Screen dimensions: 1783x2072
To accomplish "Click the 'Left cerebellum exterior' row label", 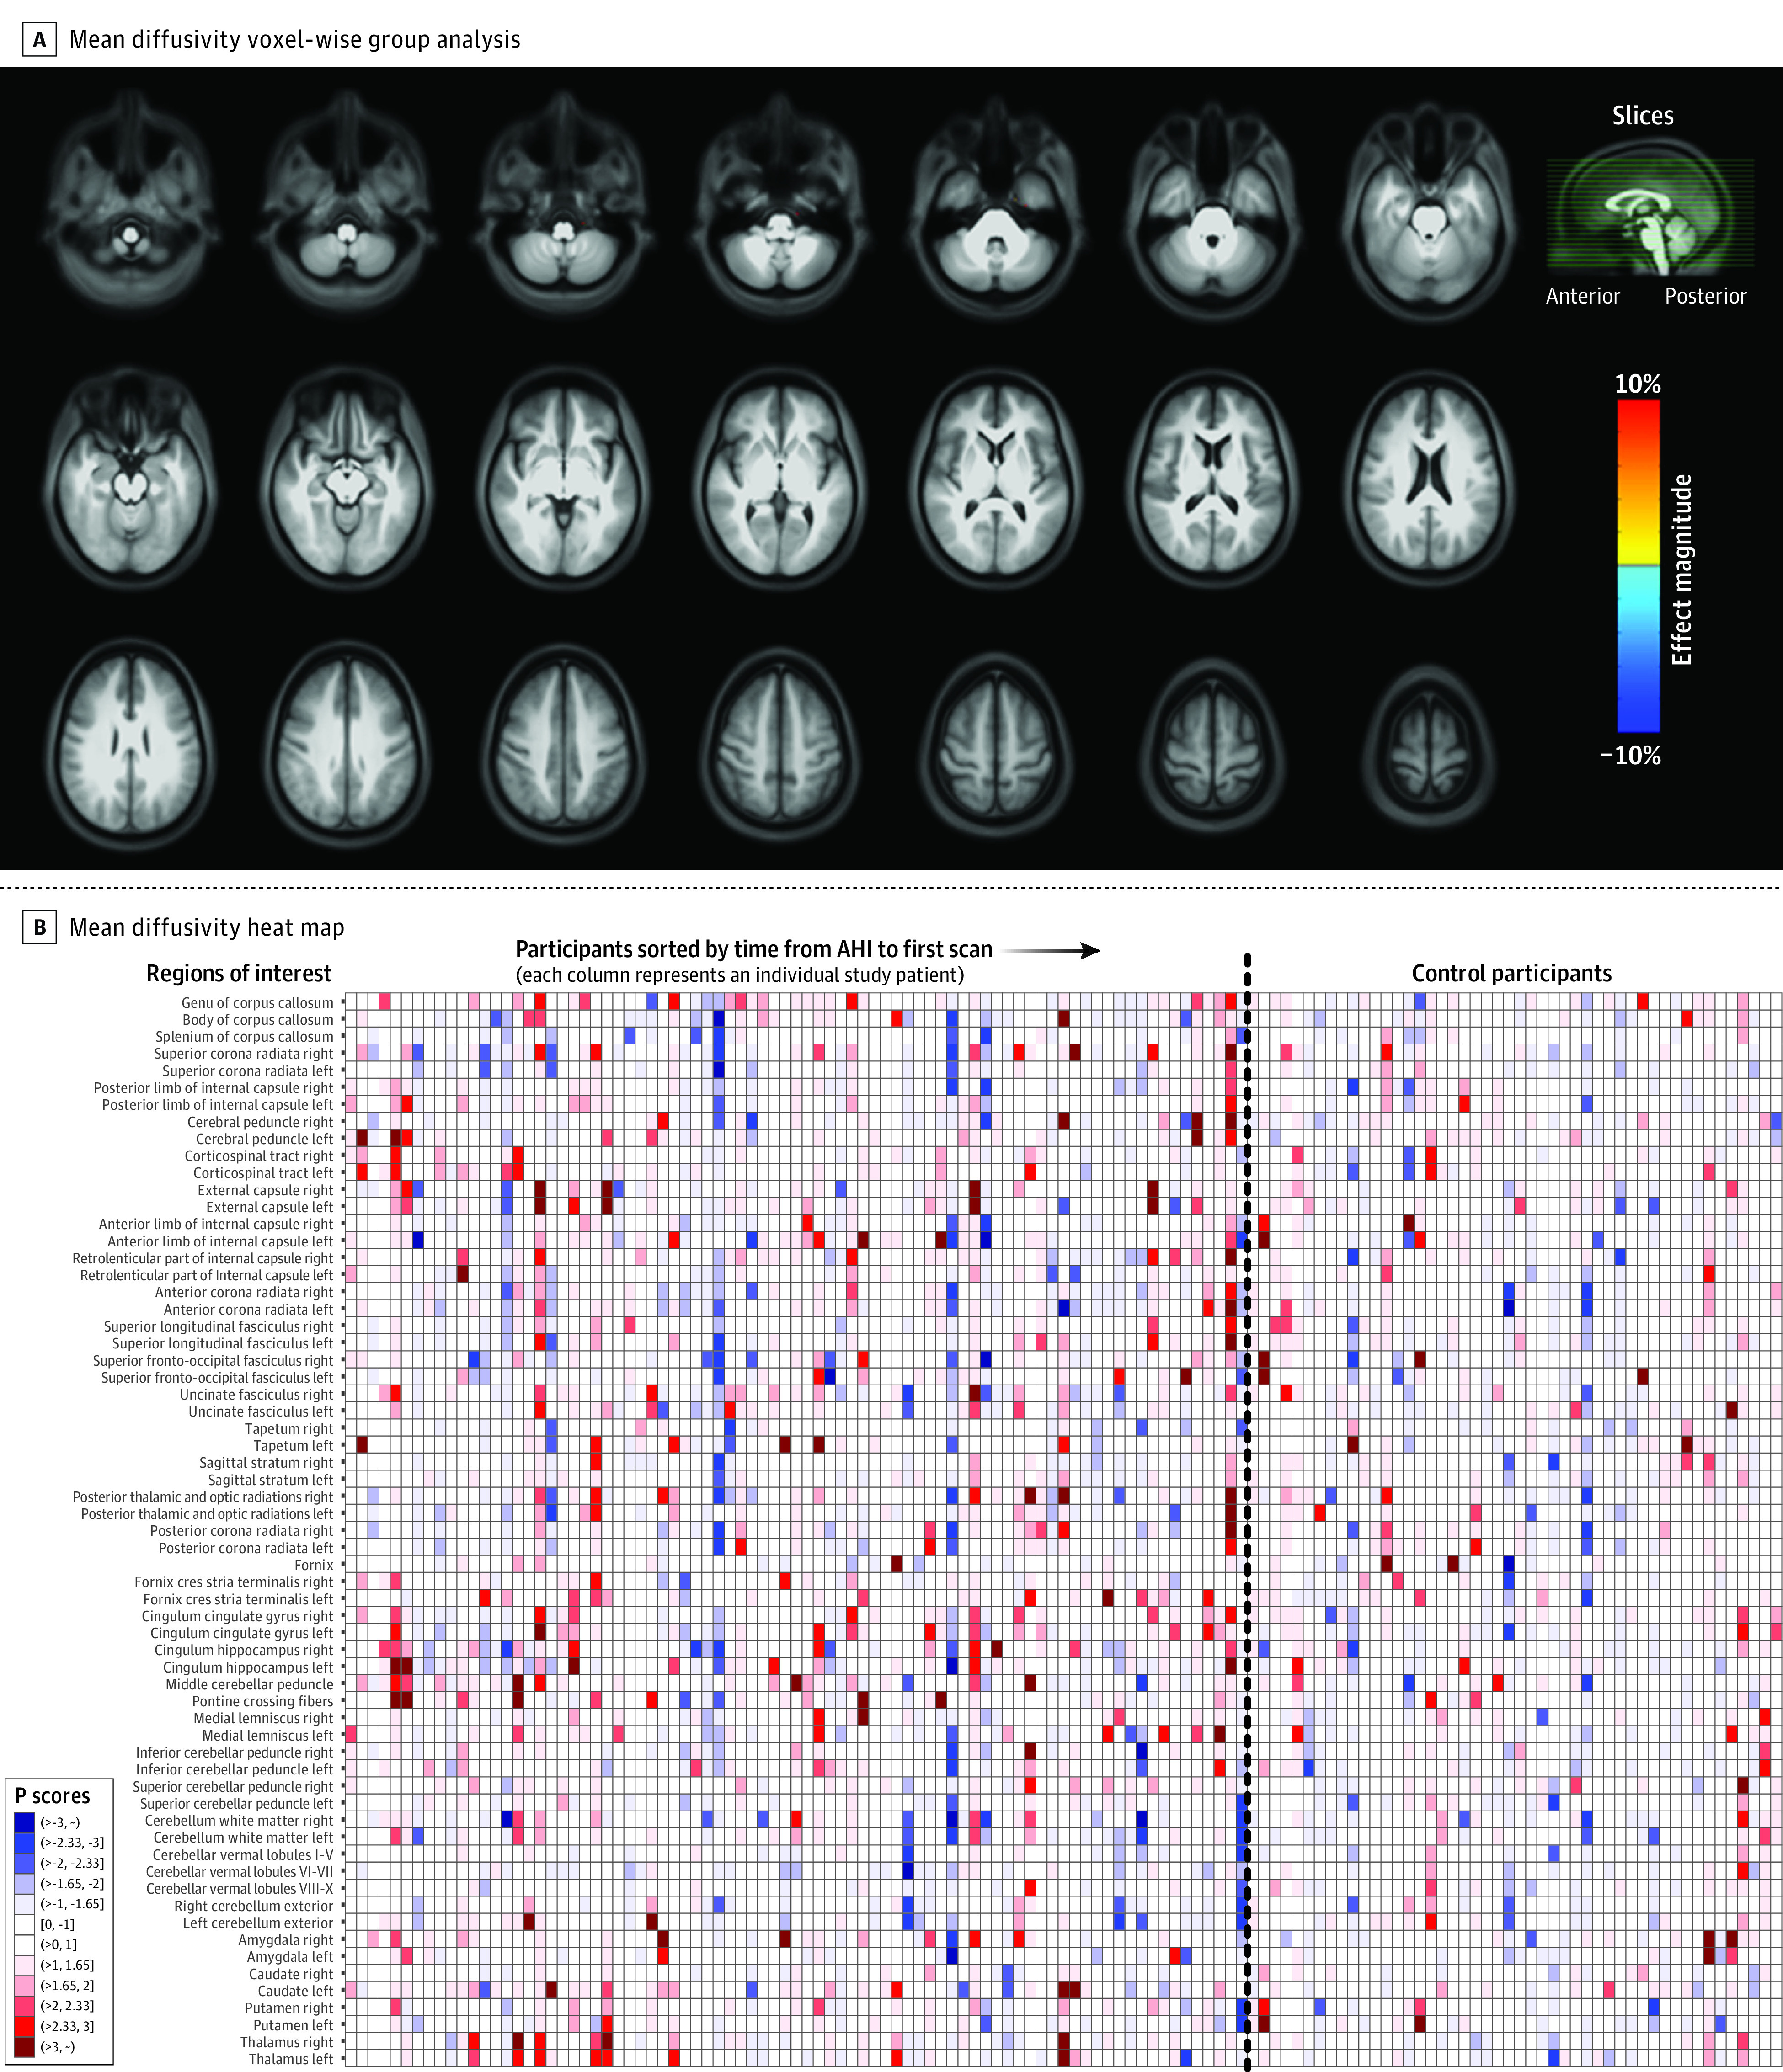I will pyautogui.click(x=258, y=1923).
